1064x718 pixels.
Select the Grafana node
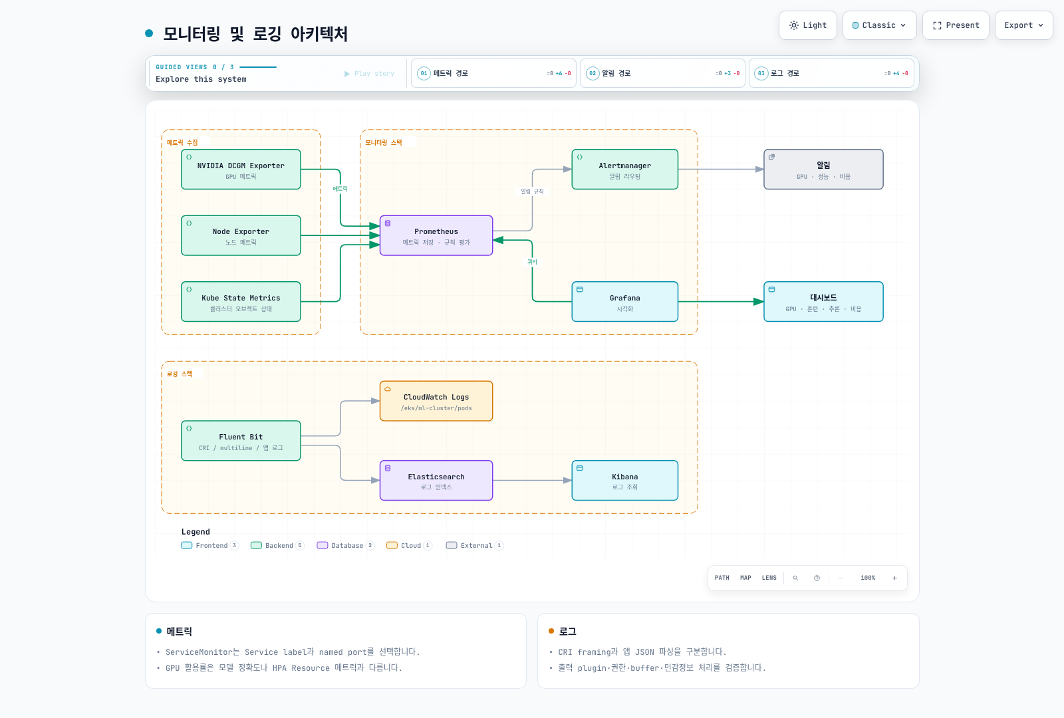click(x=625, y=302)
